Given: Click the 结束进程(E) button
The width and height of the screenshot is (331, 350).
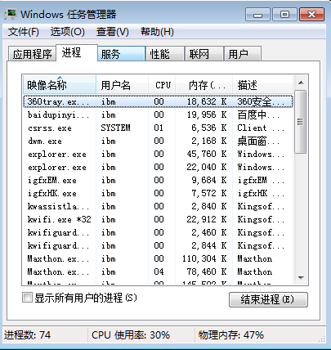Looking at the screenshot, I should [268, 299].
